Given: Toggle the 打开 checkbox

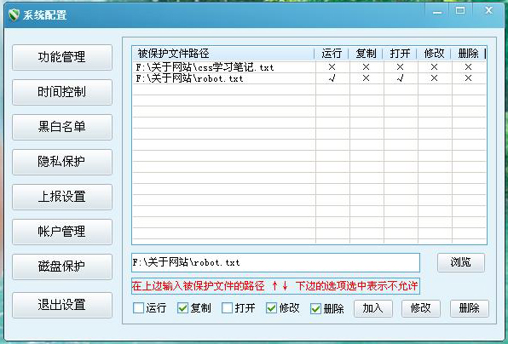Looking at the screenshot, I should pos(227,308).
